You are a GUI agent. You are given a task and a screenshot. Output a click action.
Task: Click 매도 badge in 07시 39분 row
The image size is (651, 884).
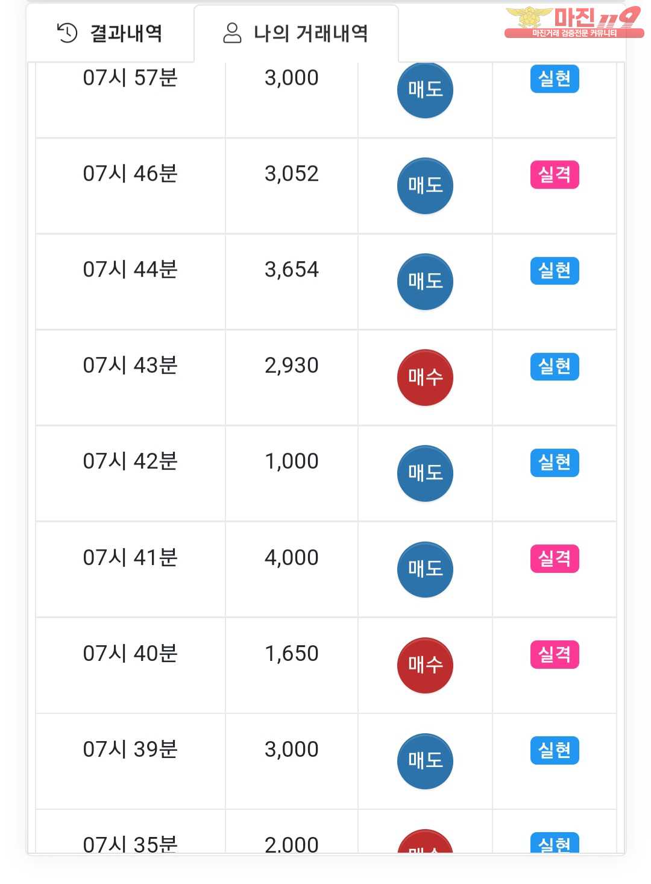tap(425, 761)
